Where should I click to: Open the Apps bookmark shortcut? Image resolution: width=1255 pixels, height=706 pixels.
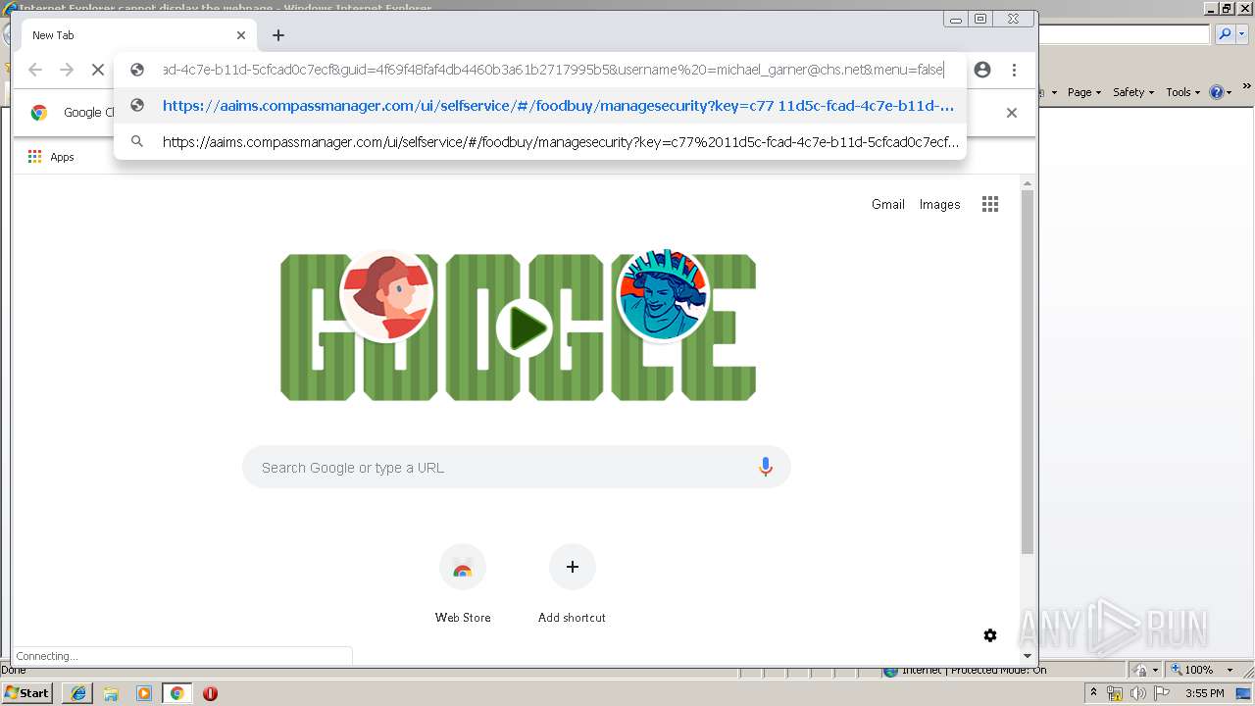[51, 157]
